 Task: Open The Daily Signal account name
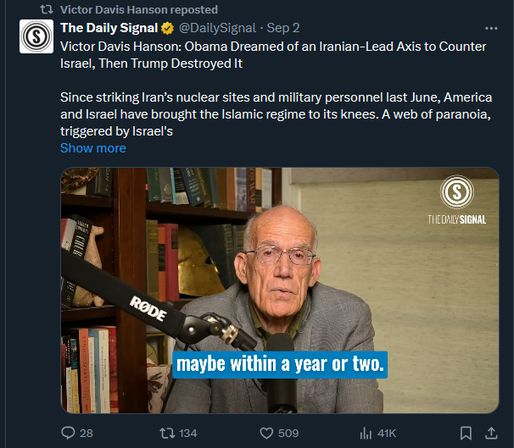click(x=109, y=28)
